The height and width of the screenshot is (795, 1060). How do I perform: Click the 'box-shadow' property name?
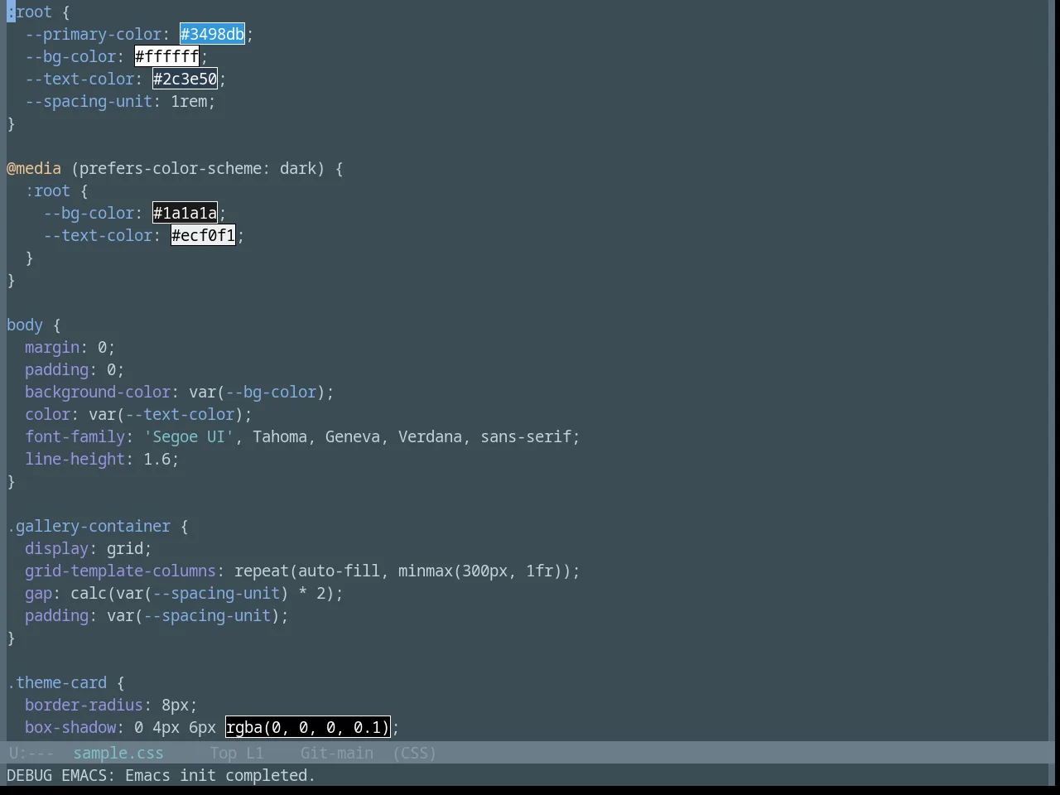[70, 727]
